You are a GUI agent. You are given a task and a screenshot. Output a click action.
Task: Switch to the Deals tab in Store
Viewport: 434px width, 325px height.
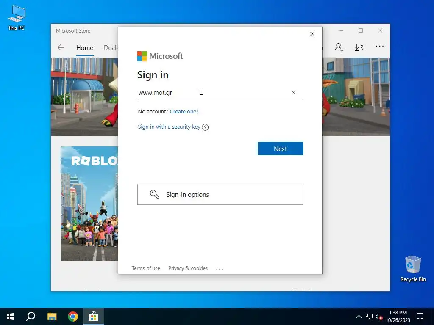pos(111,47)
